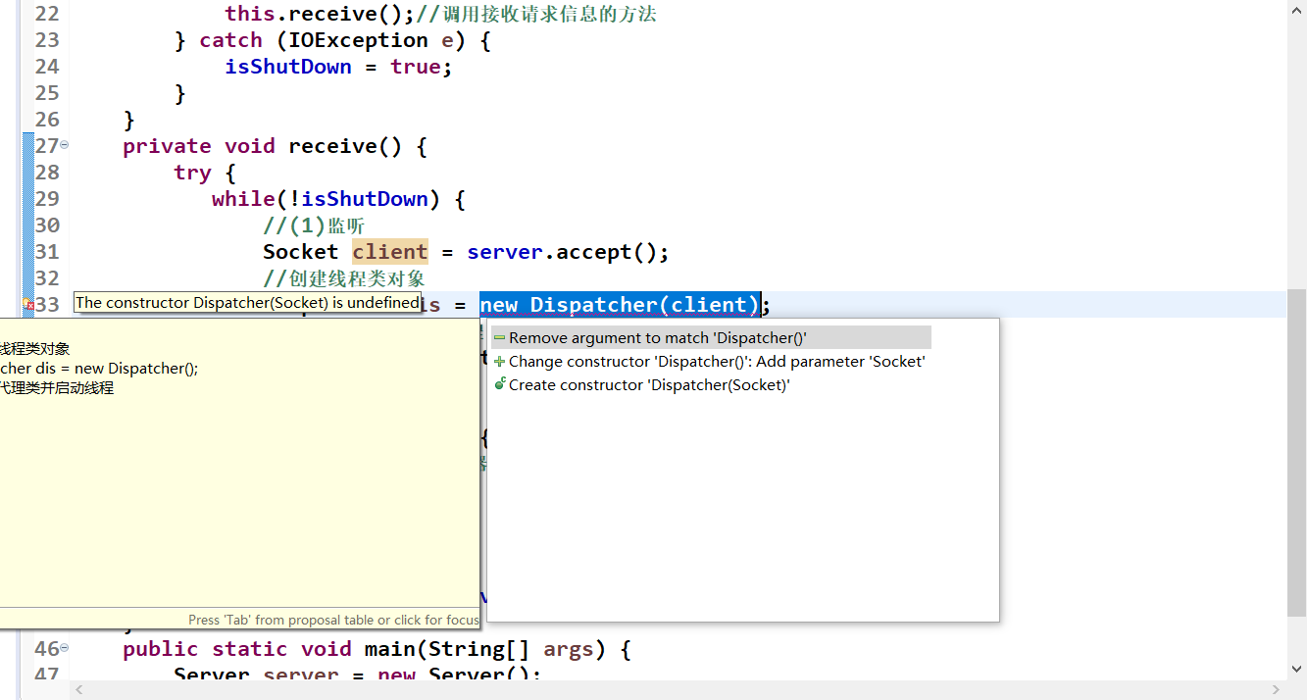Select "Remove argument to match 'Dispatcher()'" proposal
This screenshot has width=1307, height=700.
pos(712,337)
